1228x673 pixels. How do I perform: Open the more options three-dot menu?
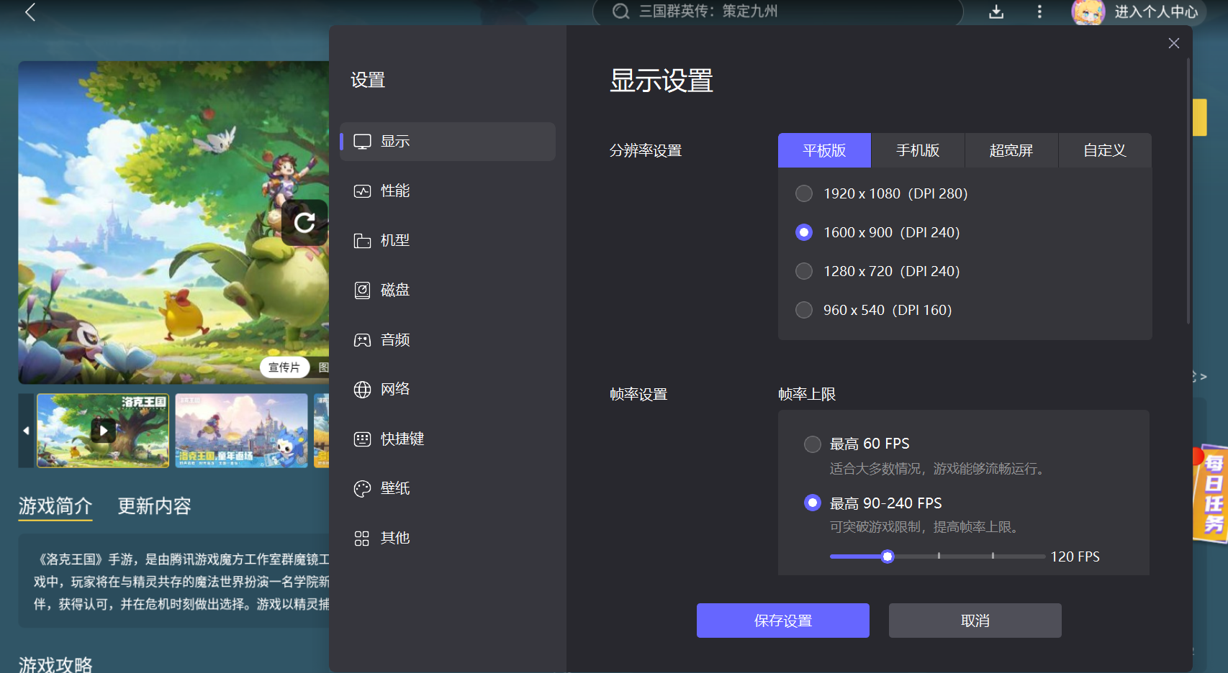[x=1039, y=12]
